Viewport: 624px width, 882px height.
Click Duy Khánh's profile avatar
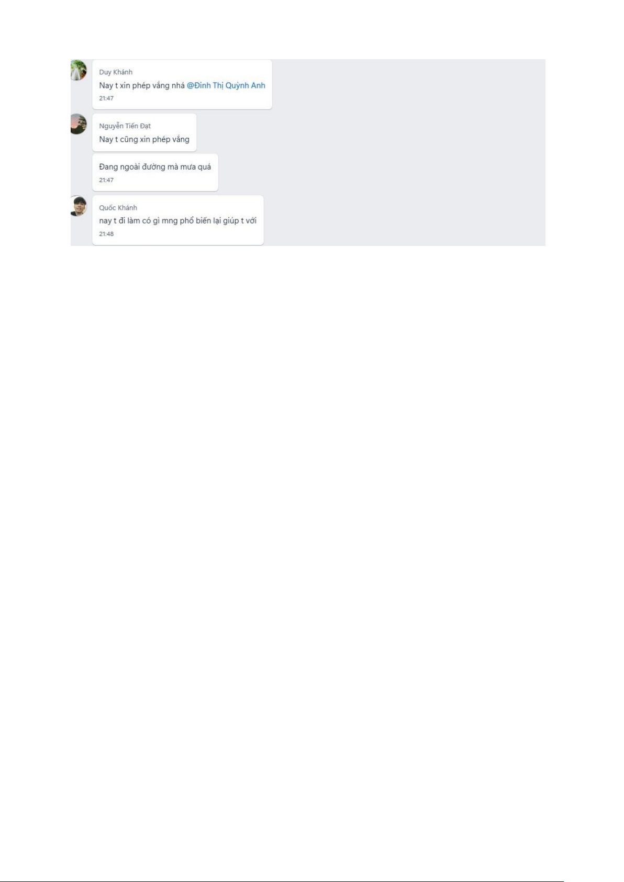tap(78, 70)
